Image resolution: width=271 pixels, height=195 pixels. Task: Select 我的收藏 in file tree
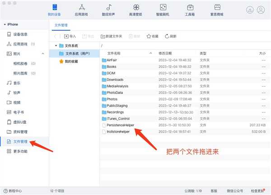pos(71,61)
